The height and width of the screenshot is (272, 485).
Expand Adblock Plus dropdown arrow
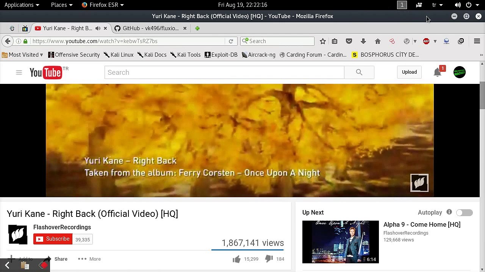click(435, 41)
